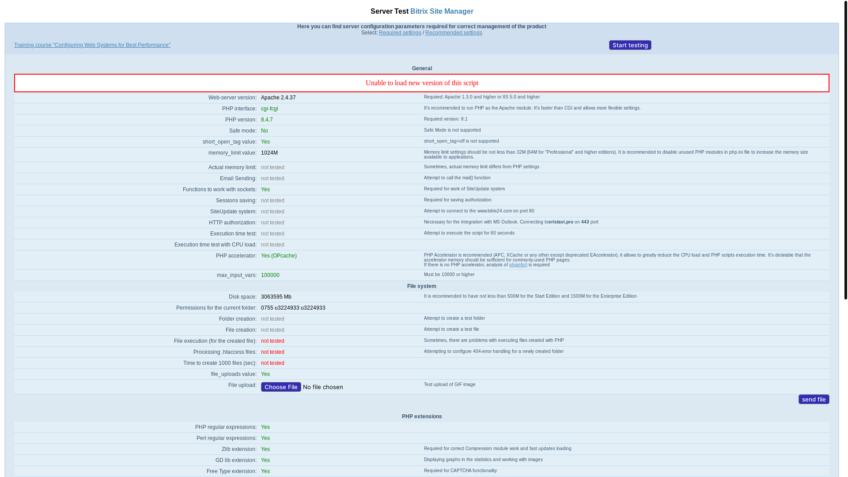Screen dimensions: 848x477
Task: Click the Start testing button
Action: (x=630, y=45)
